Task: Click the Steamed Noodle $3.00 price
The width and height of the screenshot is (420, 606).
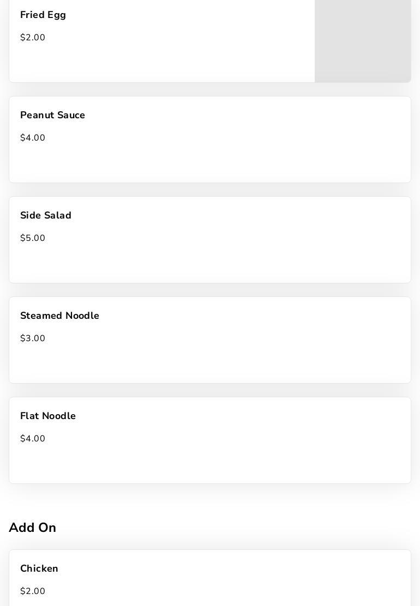Action: coord(33,338)
